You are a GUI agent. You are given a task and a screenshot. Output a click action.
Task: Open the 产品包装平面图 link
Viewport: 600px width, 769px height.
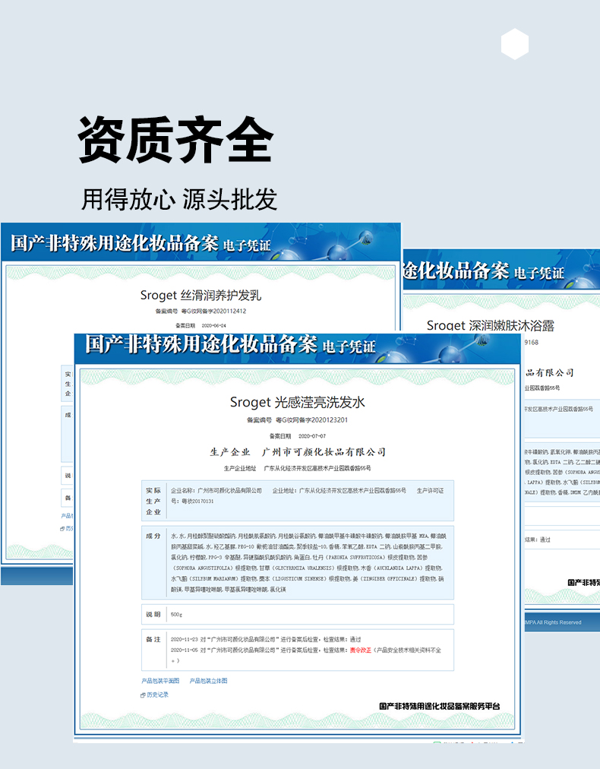click(x=160, y=681)
